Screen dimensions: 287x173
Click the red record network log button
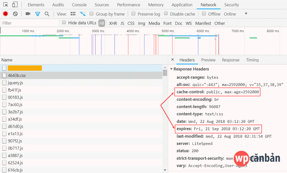[5, 14]
